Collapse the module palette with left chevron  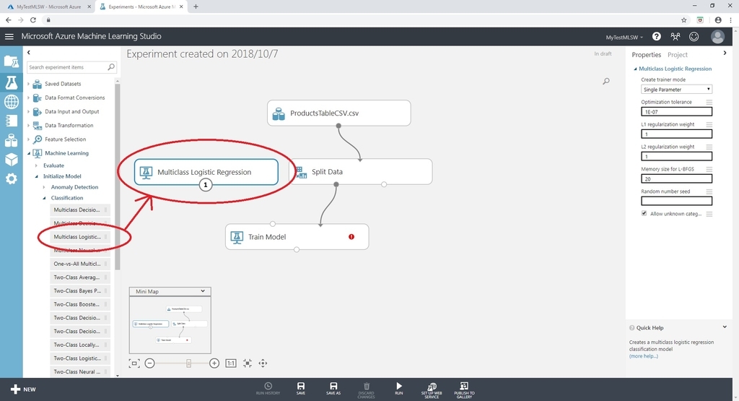(29, 52)
